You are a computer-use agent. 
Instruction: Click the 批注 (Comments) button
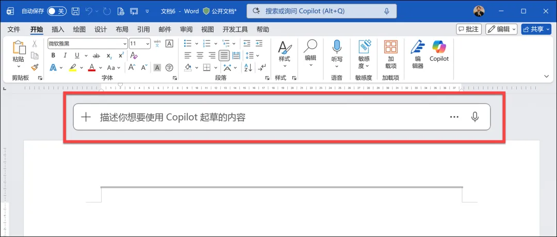(468, 29)
